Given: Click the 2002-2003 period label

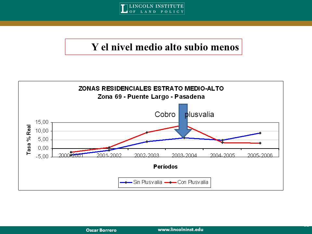Looking at the screenshot, I should point(147,155).
